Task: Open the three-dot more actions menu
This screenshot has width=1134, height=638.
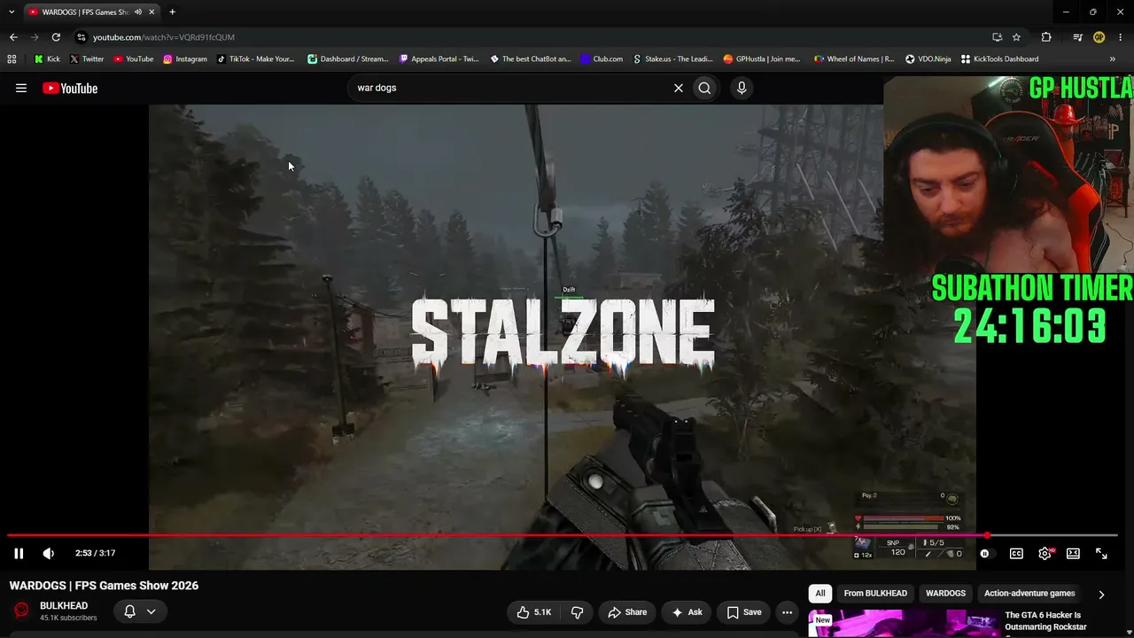Action: click(787, 612)
